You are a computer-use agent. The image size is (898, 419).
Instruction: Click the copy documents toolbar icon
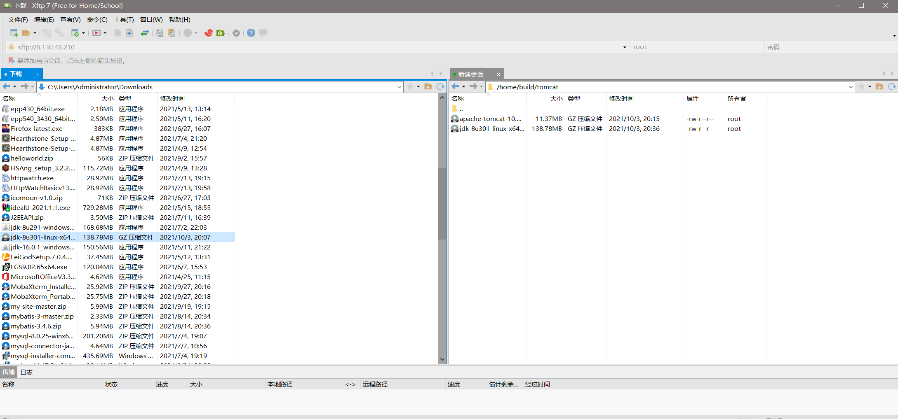[x=160, y=33]
